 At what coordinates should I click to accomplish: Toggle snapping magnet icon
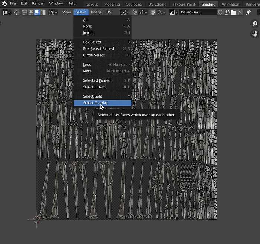click(134, 12)
